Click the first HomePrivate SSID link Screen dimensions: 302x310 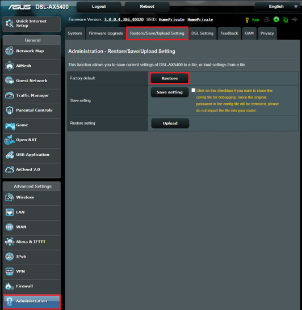[x=171, y=19]
